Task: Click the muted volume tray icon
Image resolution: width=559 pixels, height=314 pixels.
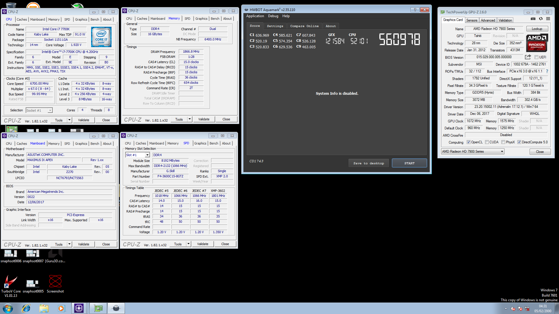Action: tap(513, 309)
